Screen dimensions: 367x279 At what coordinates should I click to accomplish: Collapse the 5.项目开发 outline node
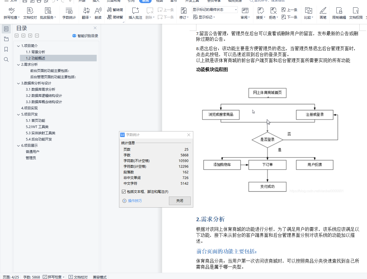tap(18, 114)
